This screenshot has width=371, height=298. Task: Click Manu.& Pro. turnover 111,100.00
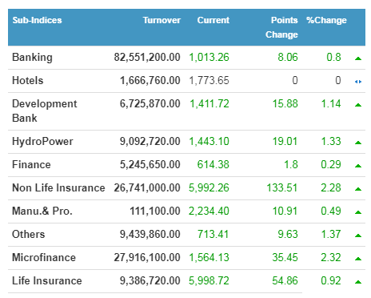click(155, 211)
